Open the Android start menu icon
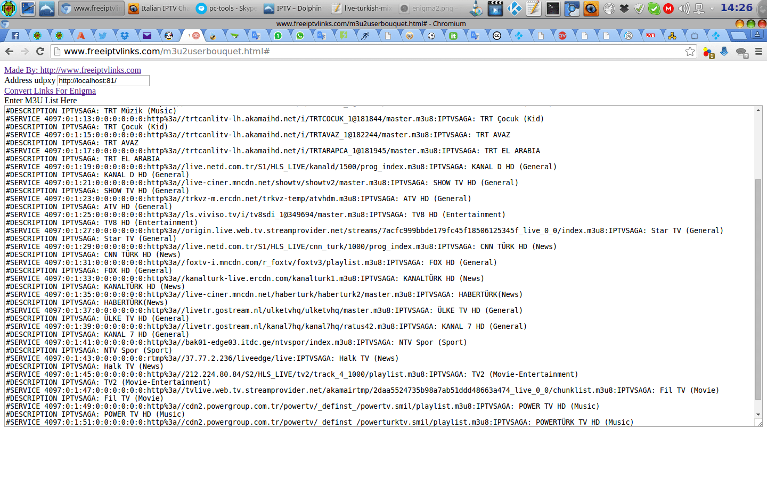The height and width of the screenshot is (479, 767). pyautogui.click(x=9, y=8)
